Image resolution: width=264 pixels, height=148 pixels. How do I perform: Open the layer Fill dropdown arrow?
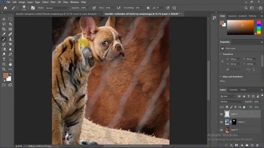pyautogui.click(x=262, y=107)
